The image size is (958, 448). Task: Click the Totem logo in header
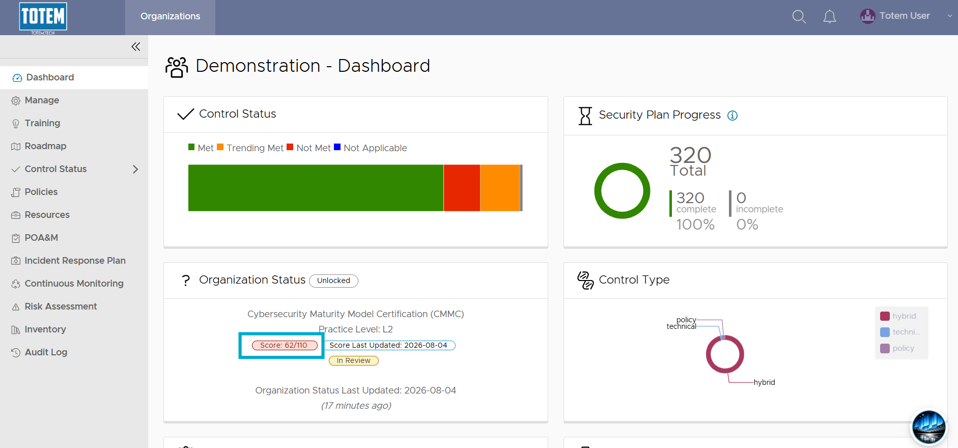pyautogui.click(x=43, y=18)
